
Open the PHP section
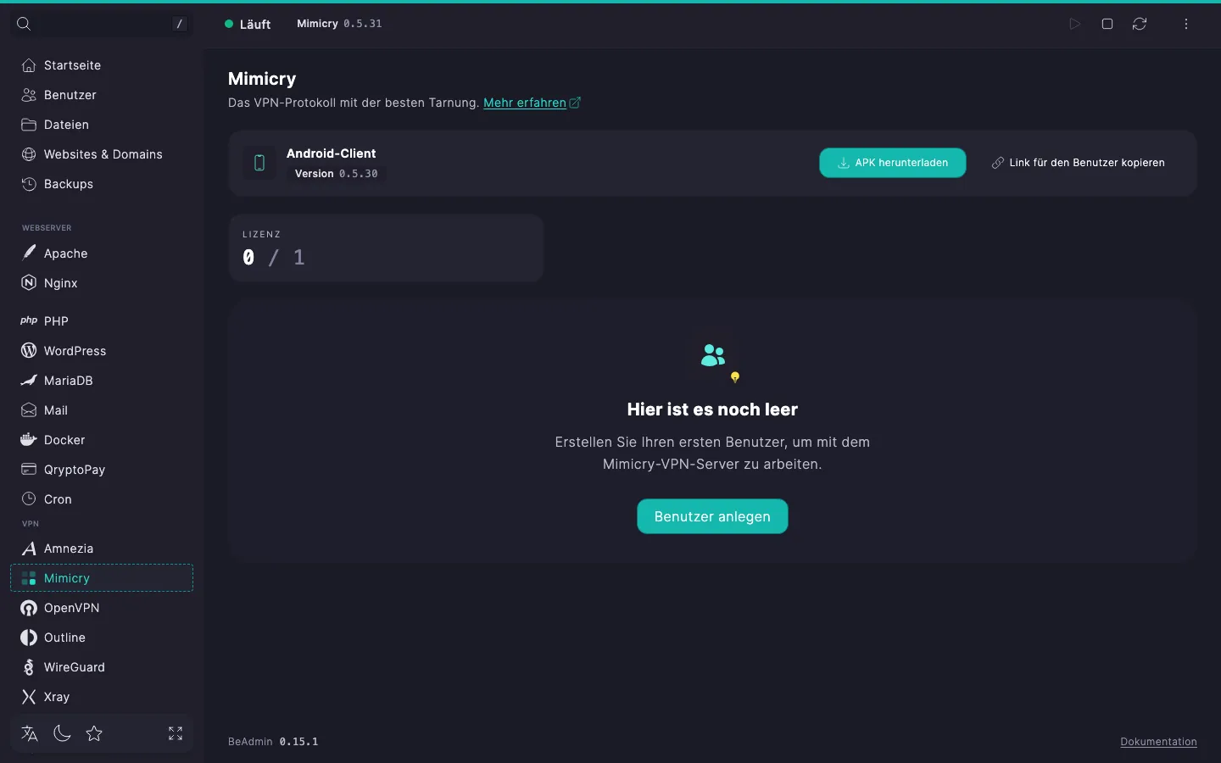pyautogui.click(x=102, y=321)
